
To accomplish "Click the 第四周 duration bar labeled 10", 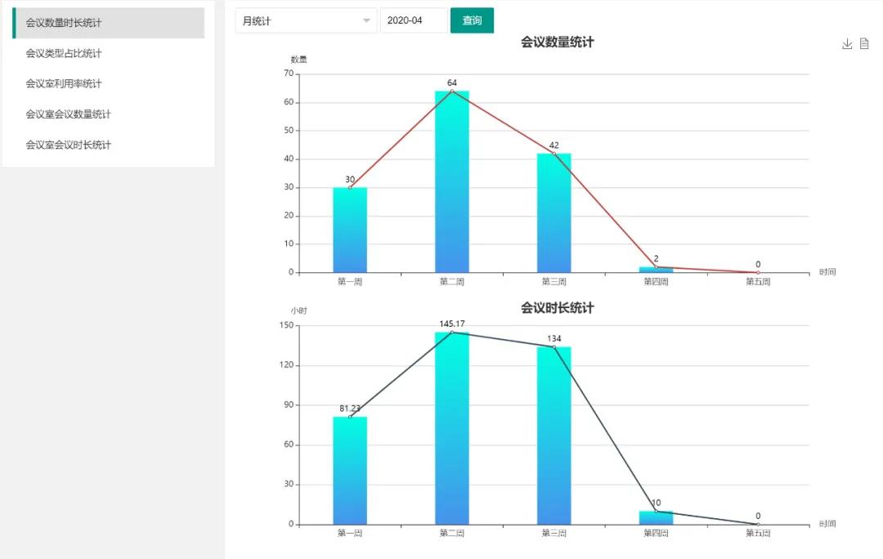I will pyautogui.click(x=656, y=517).
